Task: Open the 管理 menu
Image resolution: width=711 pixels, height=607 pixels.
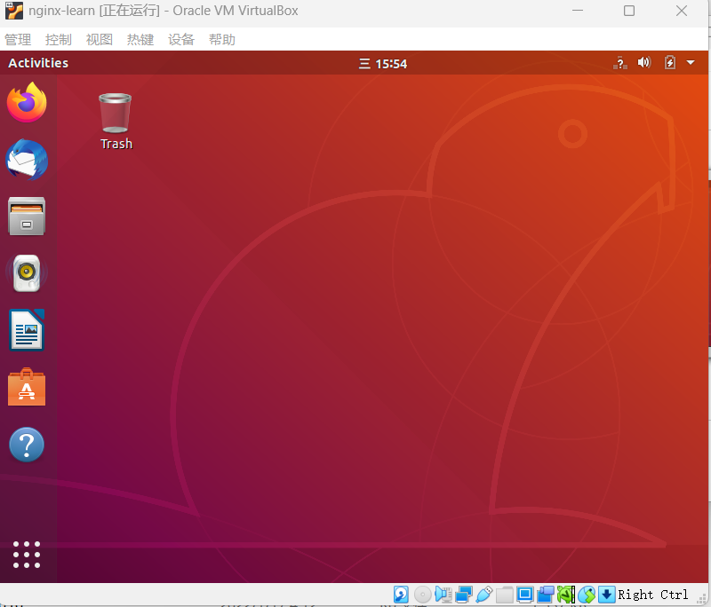Action: (x=18, y=40)
